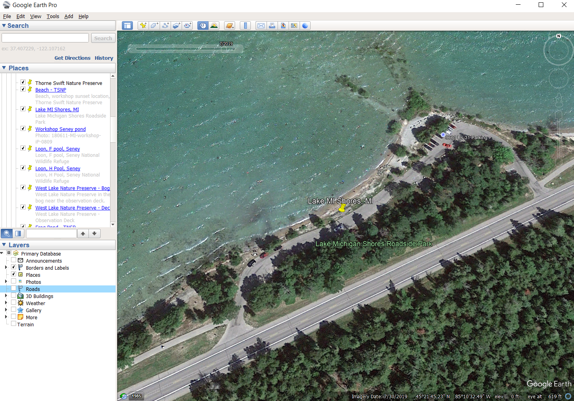Record a tour
The width and height of the screenshot is (574, 401).
pyautogui.click(x=188, y=26)
